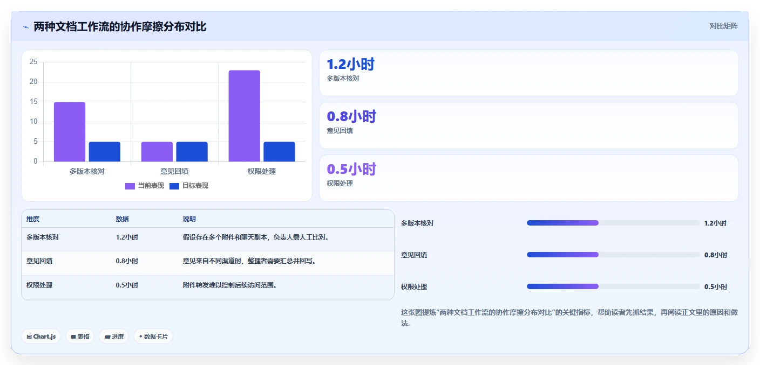The width and height of the screenshot is (760, 365).
Task: Click the 维度 column header
Action: tap(33, 219)
